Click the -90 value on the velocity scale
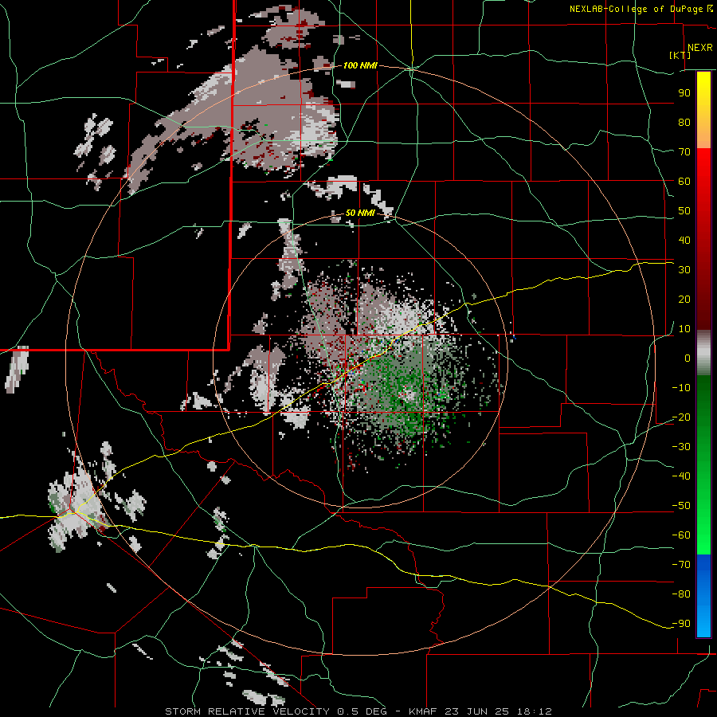 (681, 624)
